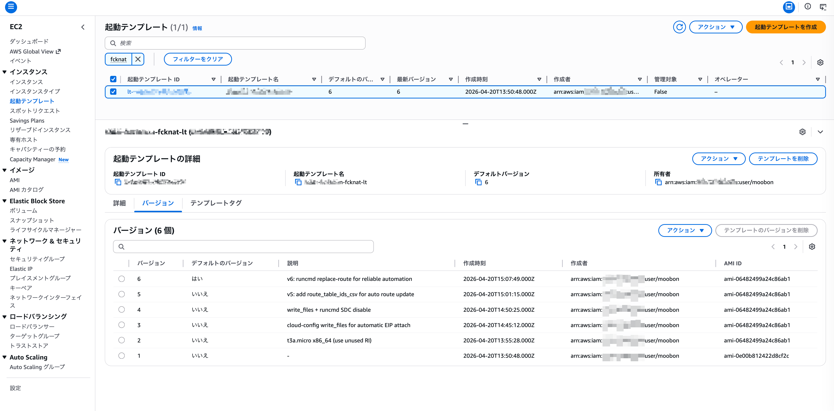Open セキュリティグループ in sidebar
The image size is (834, 411).
37,259
